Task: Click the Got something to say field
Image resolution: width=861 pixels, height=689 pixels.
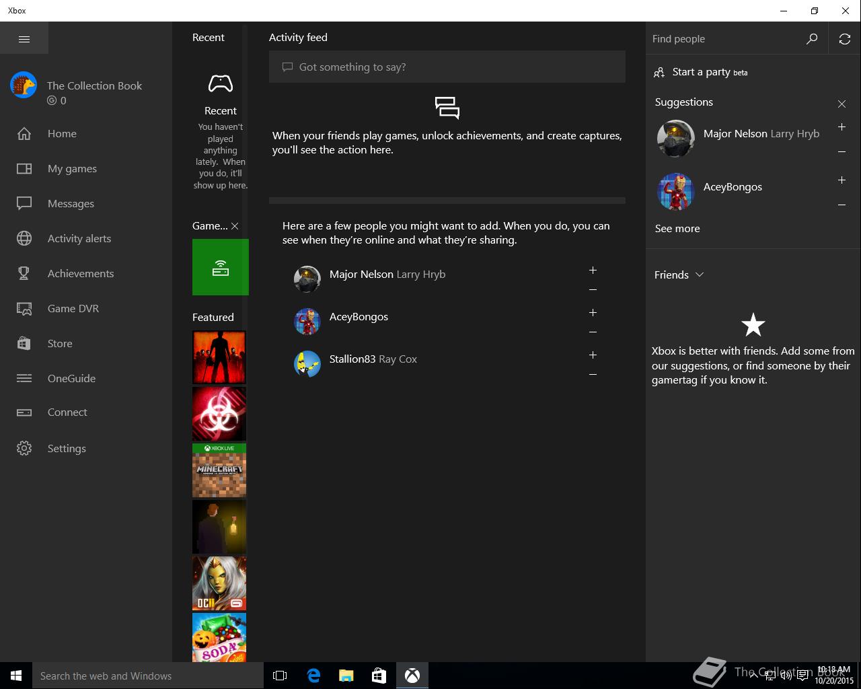Action: (447, 67)
